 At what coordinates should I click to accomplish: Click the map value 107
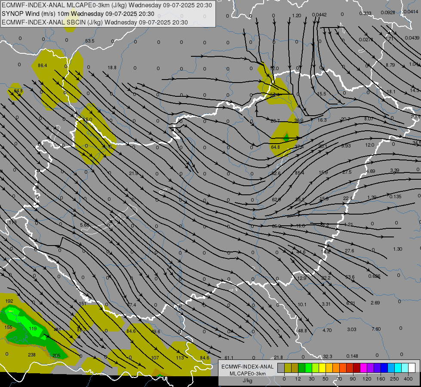155,358
